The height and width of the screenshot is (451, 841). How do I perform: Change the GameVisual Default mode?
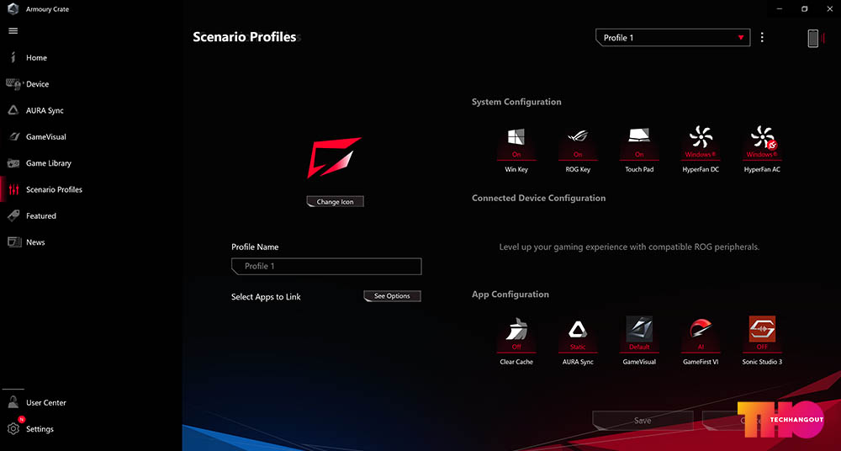[x=639, y=341]
